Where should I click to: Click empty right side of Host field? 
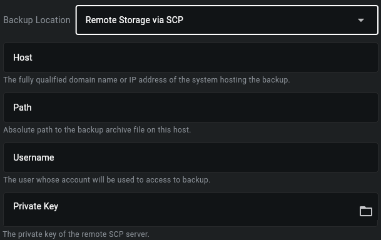pos(292,57)
